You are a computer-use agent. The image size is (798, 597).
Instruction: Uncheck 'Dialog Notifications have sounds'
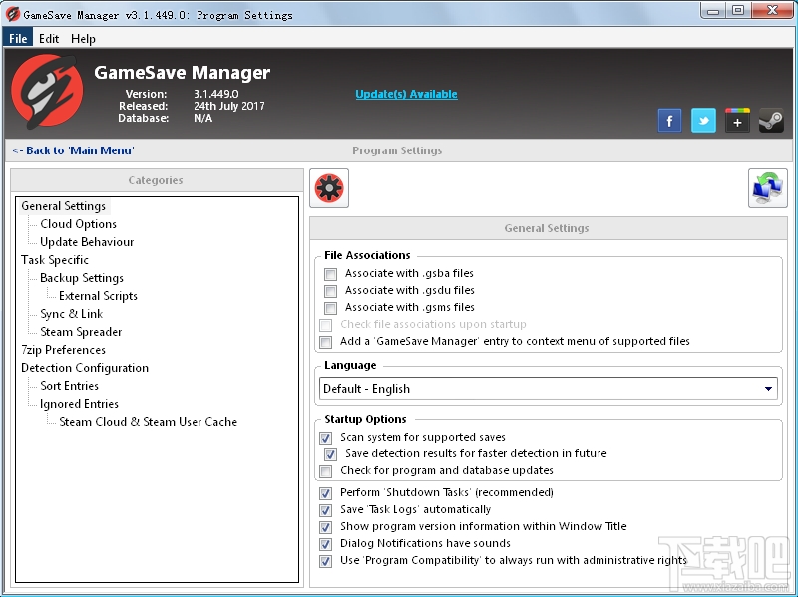(x=325, y=543)
